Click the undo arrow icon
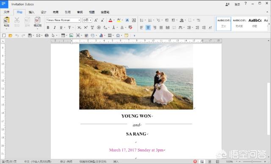 pyautogui.click(x=17, y=36)
